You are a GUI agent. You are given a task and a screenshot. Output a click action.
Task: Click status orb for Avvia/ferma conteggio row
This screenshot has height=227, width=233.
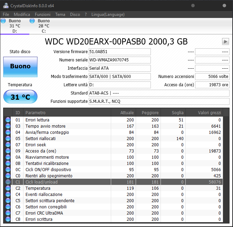(x=8, y=132)
